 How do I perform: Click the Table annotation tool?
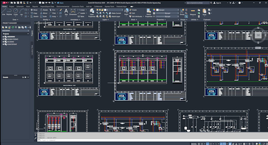(x=81, y=17)
